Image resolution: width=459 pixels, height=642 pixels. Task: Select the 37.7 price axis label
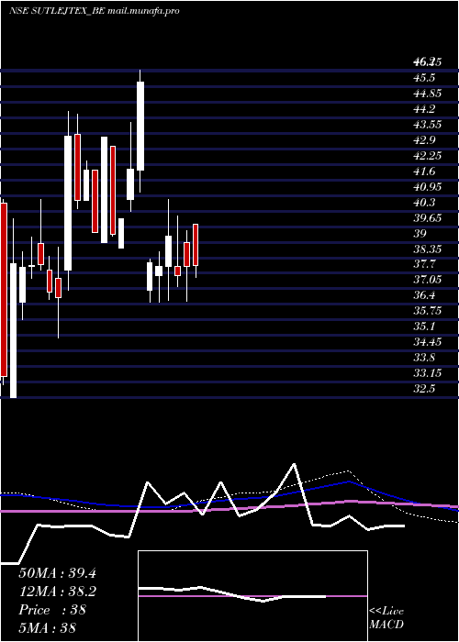424,264
